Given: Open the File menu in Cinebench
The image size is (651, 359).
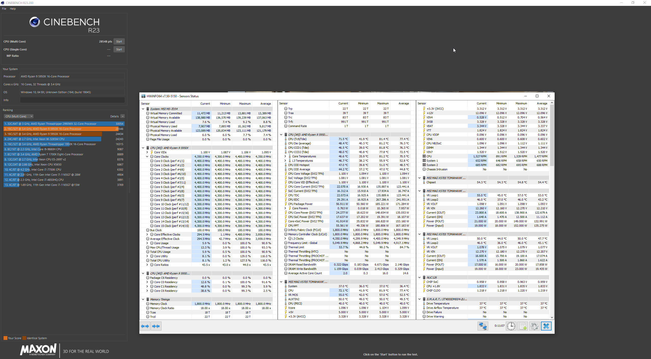Looking at the screenshot, I should (4, 9).
